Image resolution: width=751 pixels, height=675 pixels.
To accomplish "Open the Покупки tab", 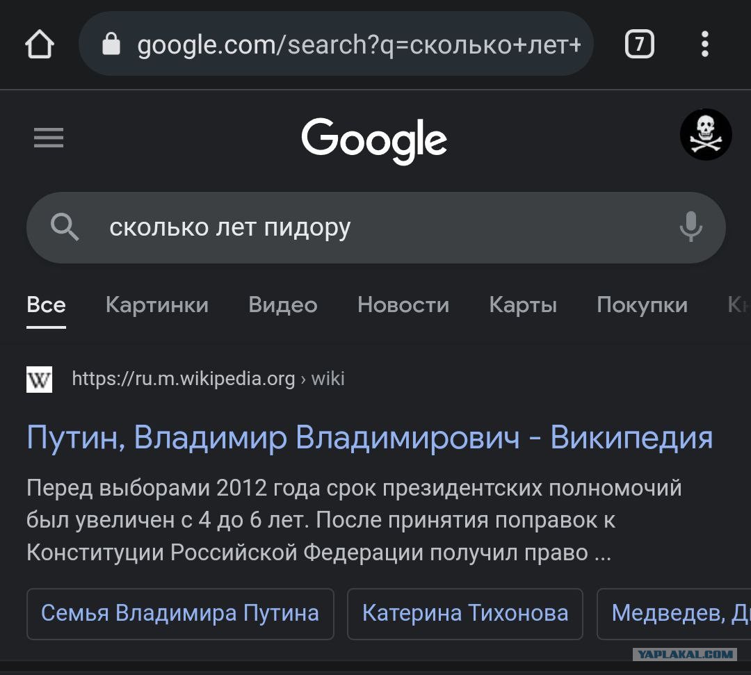I will [643, 305].
